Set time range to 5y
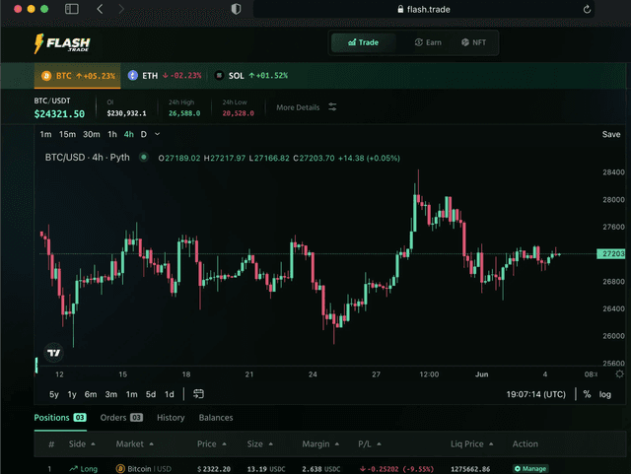 click(x=54, y=394)
